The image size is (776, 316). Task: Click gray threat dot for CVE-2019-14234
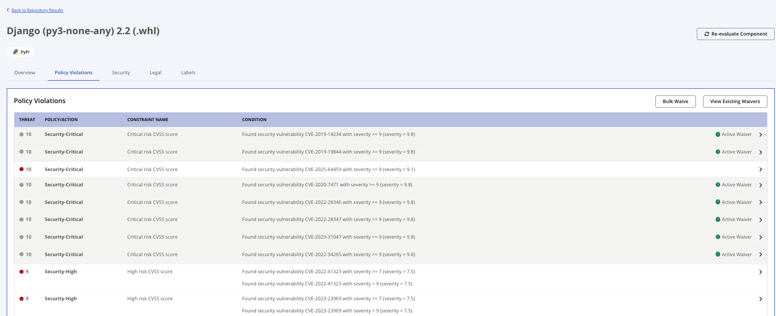21,134
